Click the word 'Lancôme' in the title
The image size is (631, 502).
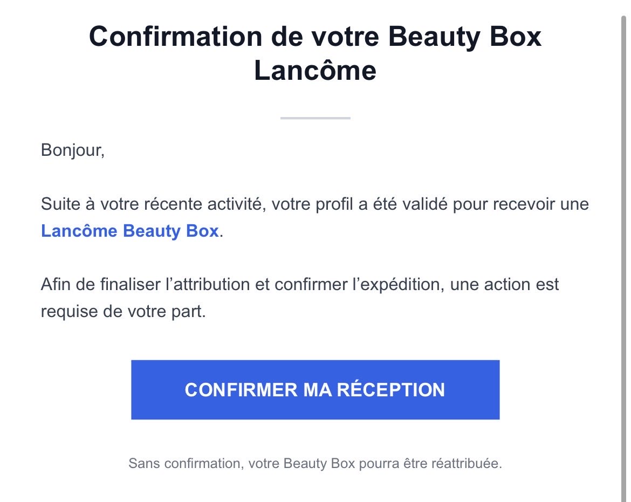(x=315, y=71)
